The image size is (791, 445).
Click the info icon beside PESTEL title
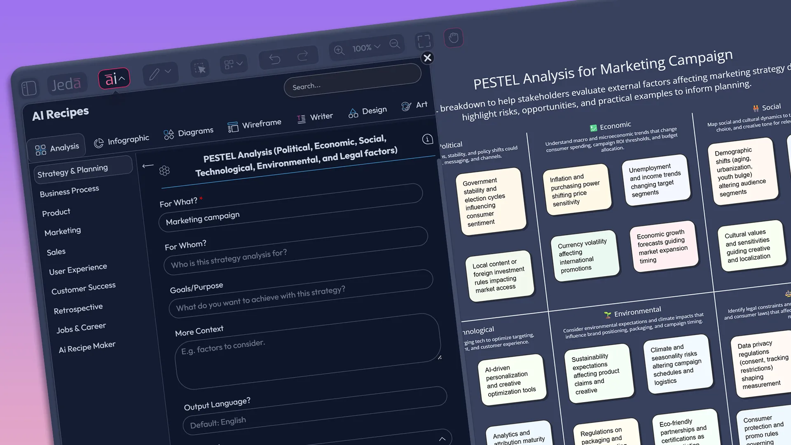(428, 139)
